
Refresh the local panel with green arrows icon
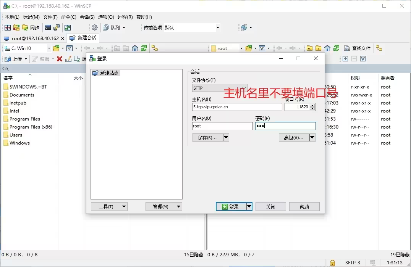(x=144, y=48)
